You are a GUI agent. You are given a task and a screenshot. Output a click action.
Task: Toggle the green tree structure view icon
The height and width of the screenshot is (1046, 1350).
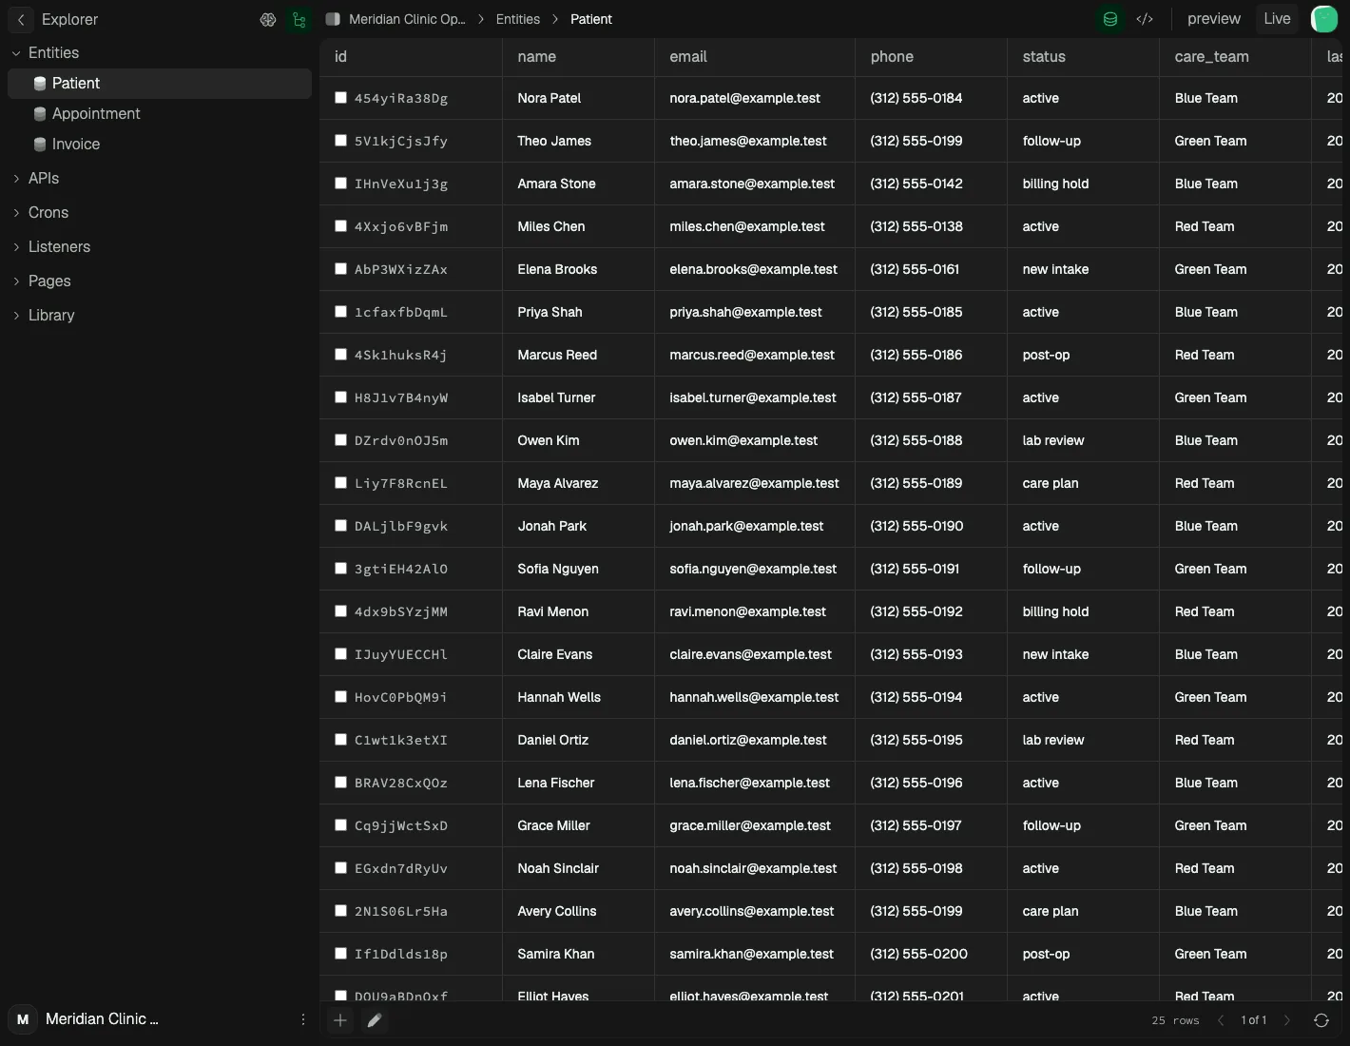[299, 19]
